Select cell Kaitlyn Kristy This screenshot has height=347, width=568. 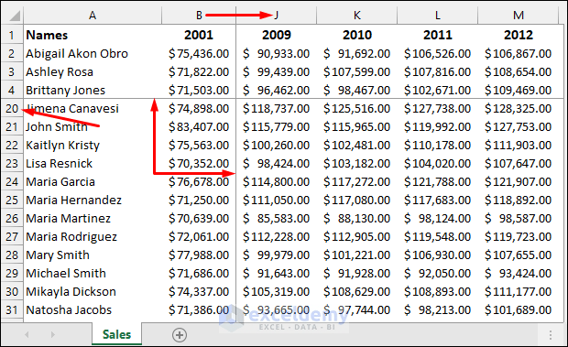click(93, 145)
